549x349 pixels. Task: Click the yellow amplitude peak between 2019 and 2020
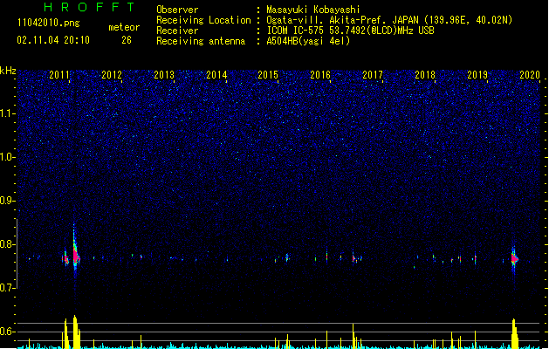(514, 333)
